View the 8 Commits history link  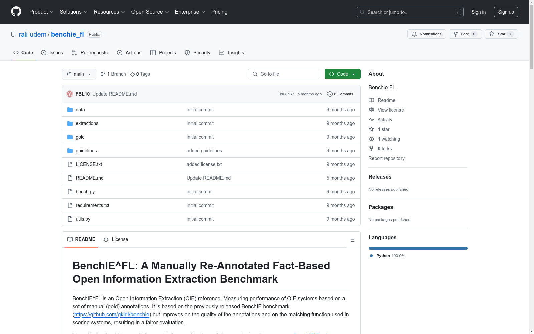pyautogui.click(x=340, y=94)
